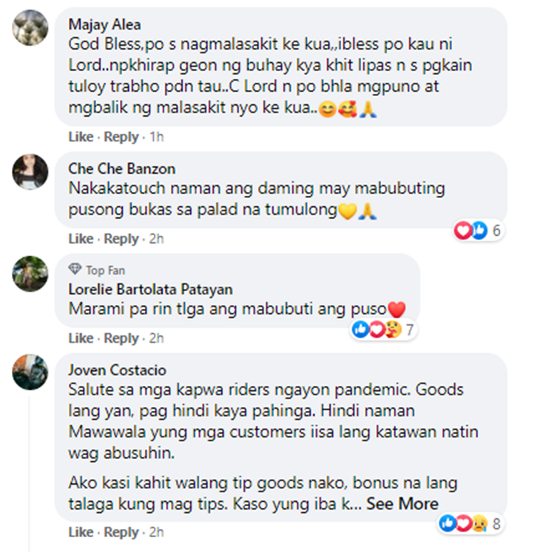This screenshot has height=552, width=555.
Task: Like Majay Alea's comment
Action: click(81, 137)
